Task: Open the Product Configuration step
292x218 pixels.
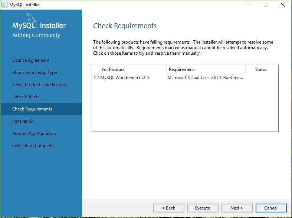Action: [34, 133]
